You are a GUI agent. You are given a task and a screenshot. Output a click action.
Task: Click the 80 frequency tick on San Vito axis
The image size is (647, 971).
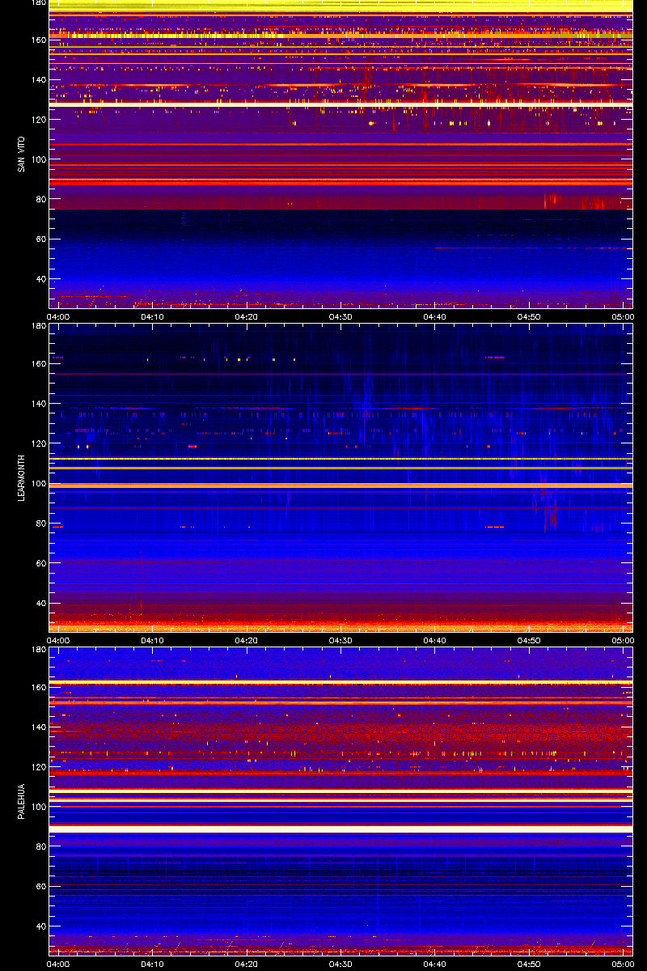click(40, 199)
